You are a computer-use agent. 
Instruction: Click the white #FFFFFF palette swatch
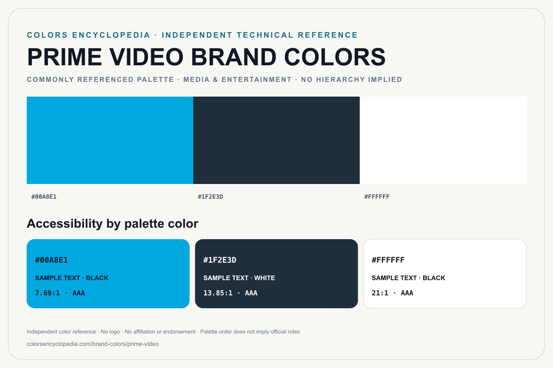click(x=443, y=140)
